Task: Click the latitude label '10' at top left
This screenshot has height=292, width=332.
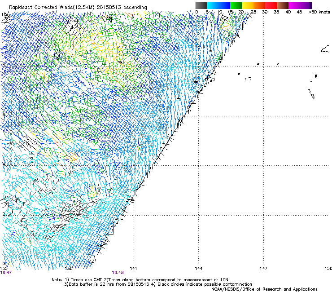Action: pos(4,15)
